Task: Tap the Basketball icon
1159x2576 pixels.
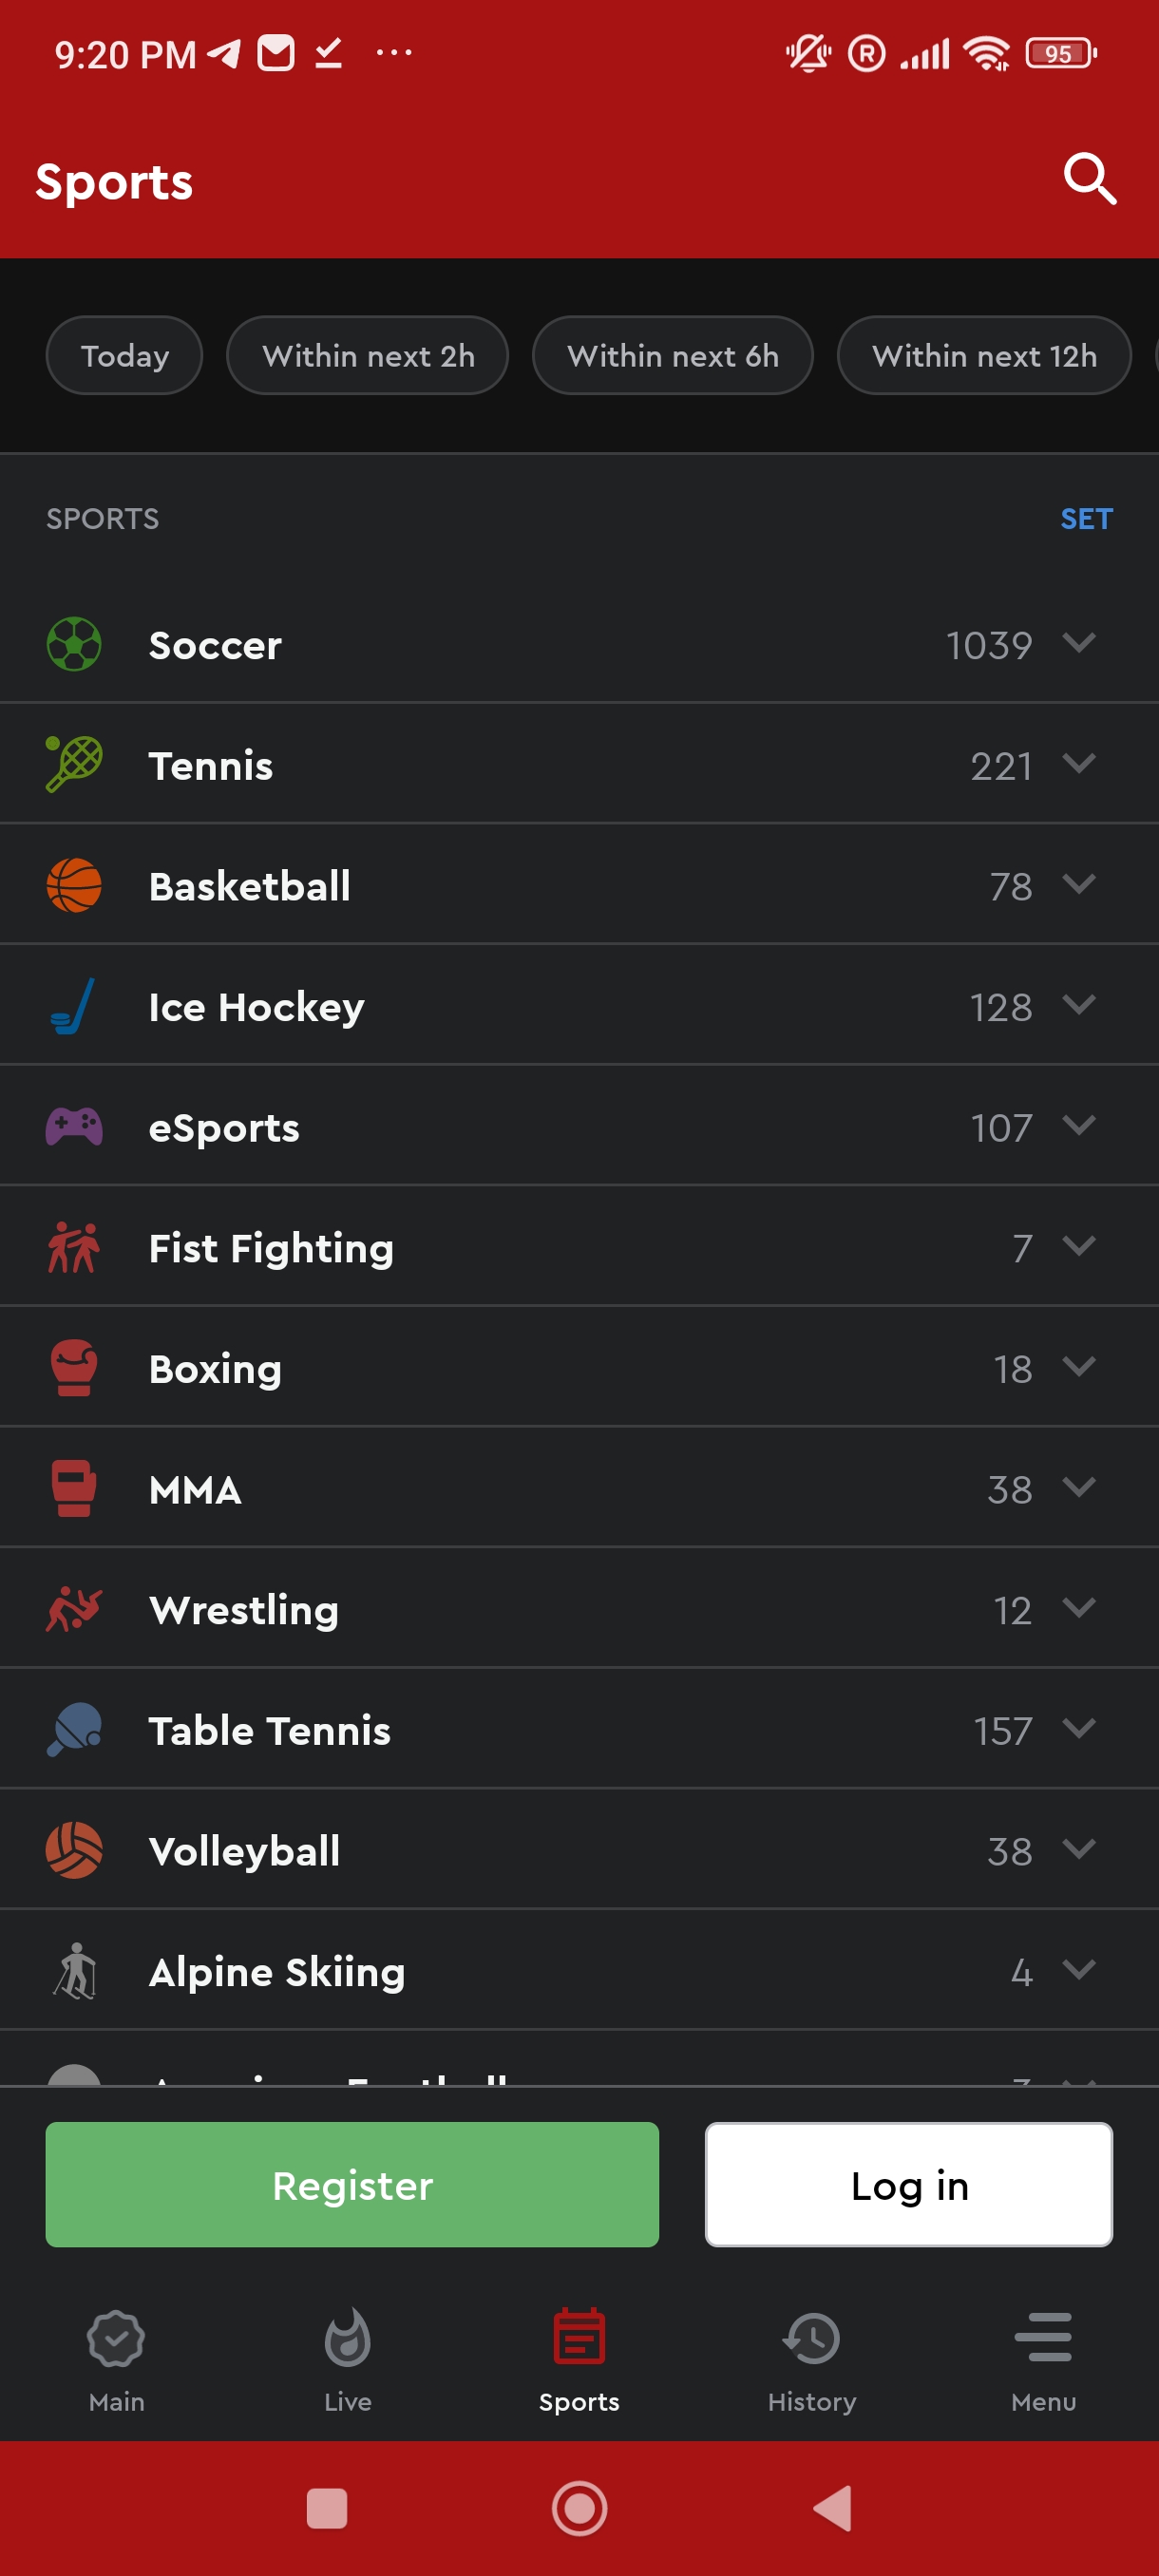Action: pos(74,886)
